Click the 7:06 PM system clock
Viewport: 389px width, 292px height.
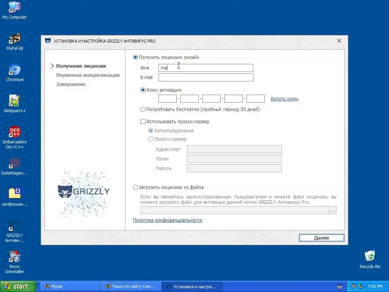pyautogui.click(x=375, y=287)
